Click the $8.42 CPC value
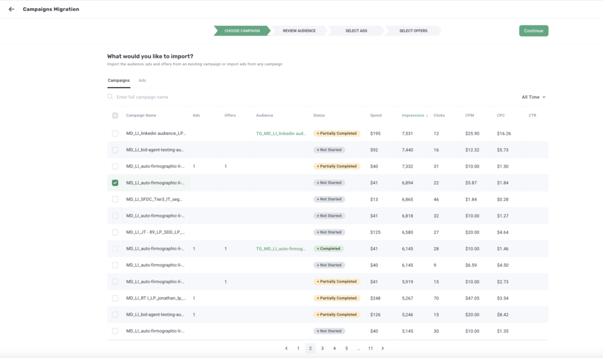 pyautogui.click(x=503, y=314)
